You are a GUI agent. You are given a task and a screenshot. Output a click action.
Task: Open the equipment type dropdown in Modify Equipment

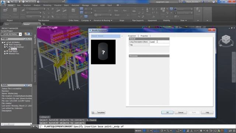pyautogui.click(x=122, y=36)
